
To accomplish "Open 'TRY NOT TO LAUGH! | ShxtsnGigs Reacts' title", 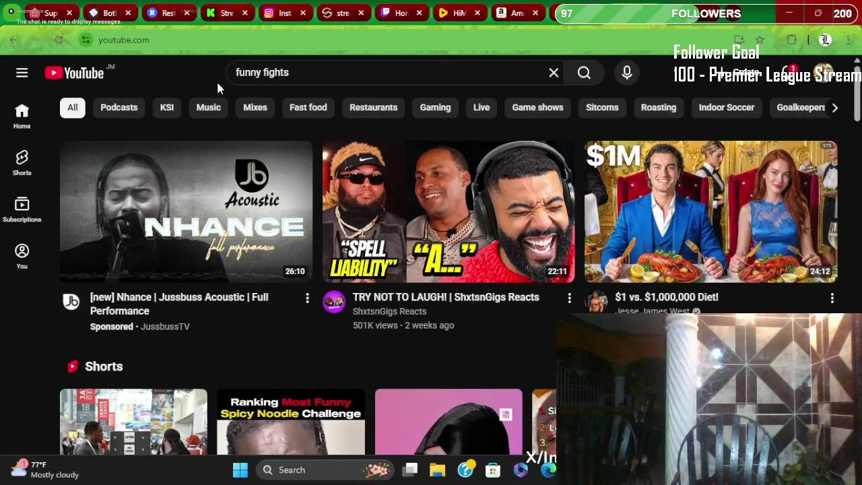I will pyautogui.click(x=446, y=297).
